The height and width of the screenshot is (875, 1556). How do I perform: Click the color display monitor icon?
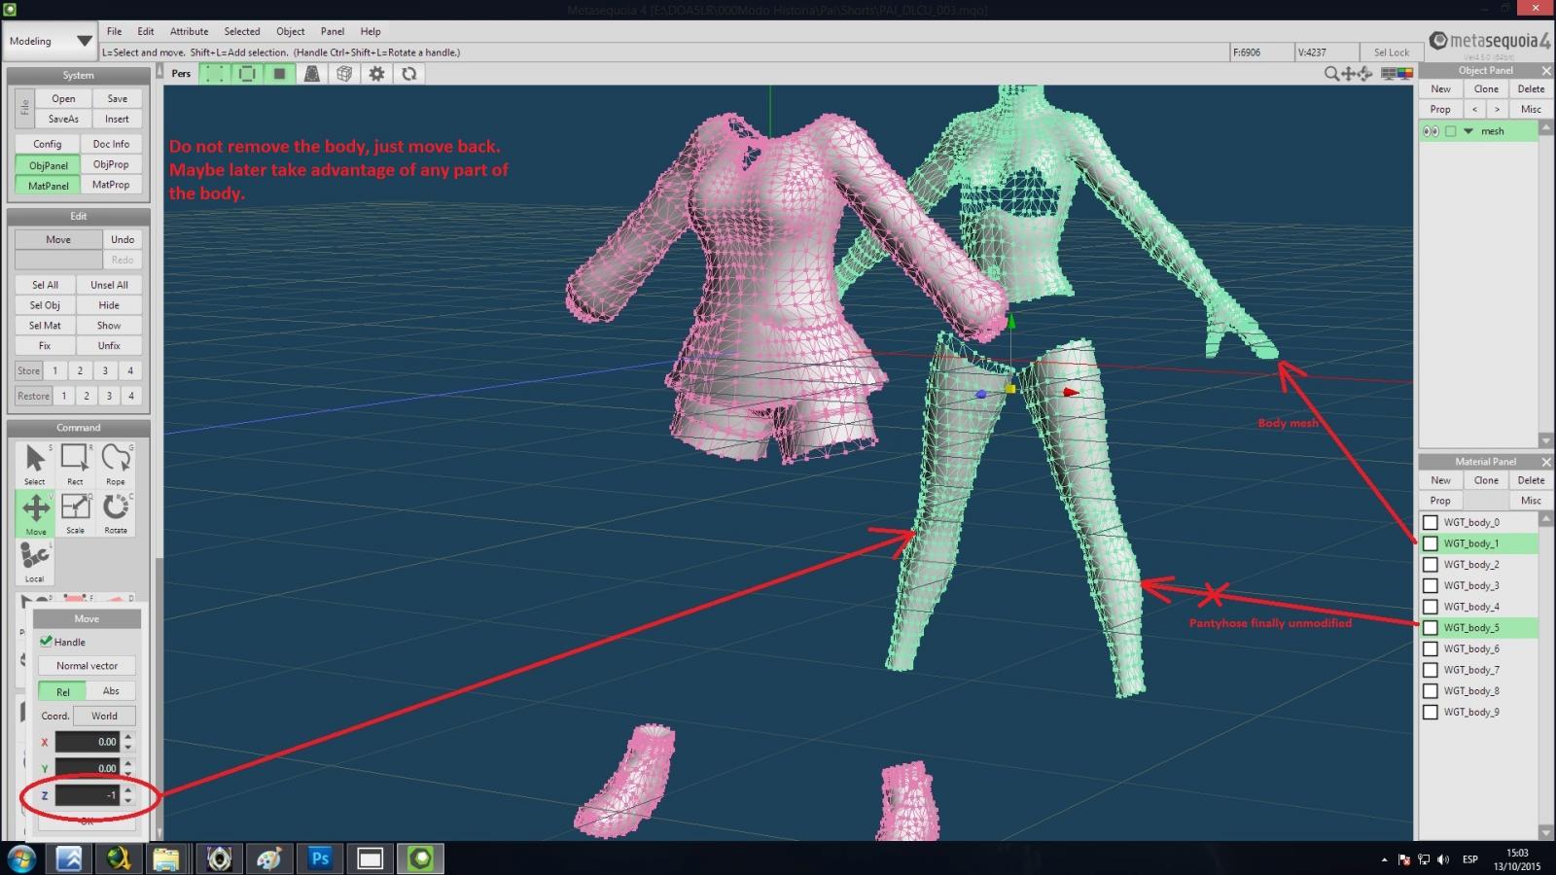[x=1404, y=74]
